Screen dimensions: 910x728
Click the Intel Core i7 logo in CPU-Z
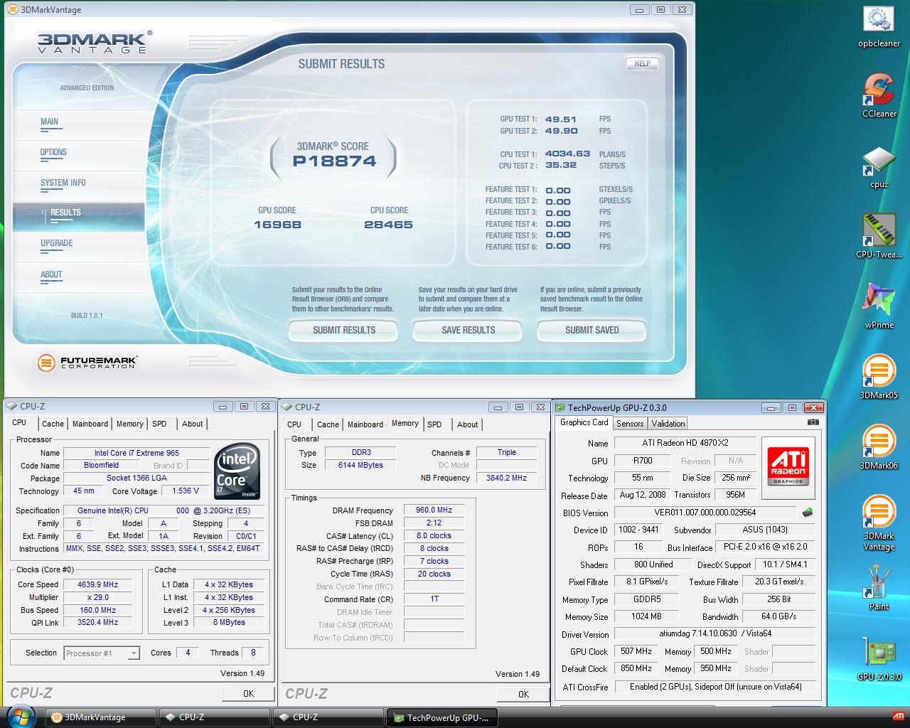pyautogui.click(x=237, y=471)
